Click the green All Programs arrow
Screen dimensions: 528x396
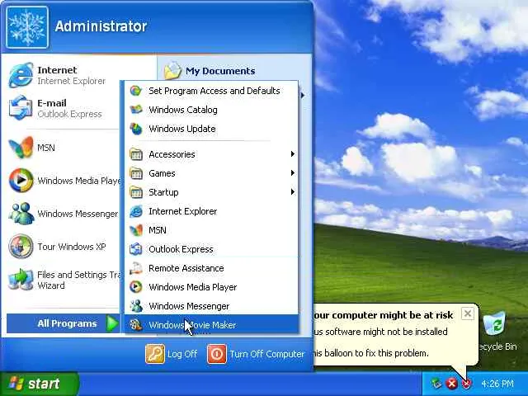pos(112,323)
